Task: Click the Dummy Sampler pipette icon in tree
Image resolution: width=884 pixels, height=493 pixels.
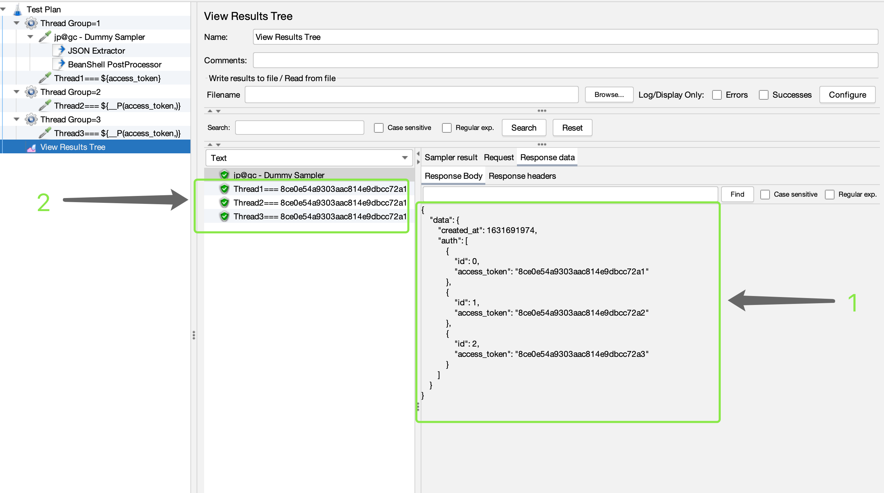Action: 45,37
